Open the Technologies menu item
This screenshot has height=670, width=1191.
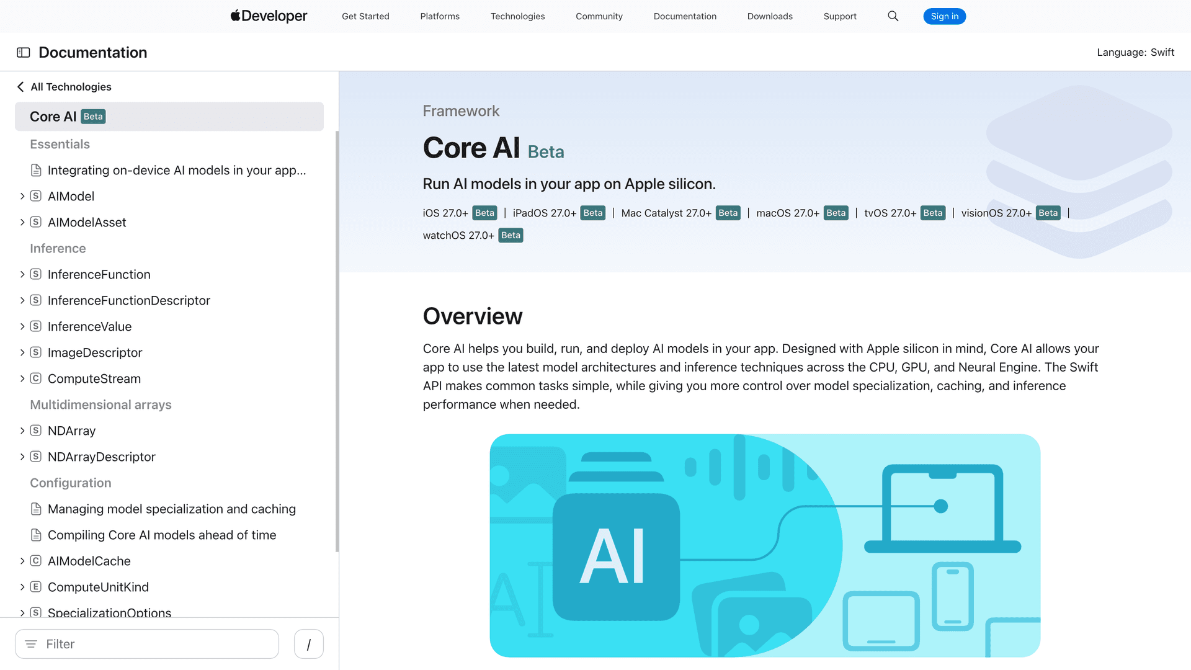pyautogui.click(x=517, y=16)
